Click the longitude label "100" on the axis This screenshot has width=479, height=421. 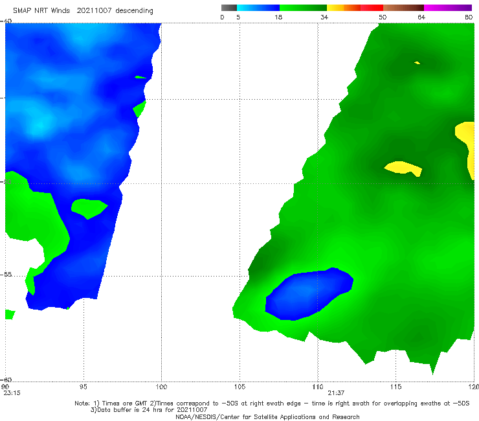(x=161, y=387)
